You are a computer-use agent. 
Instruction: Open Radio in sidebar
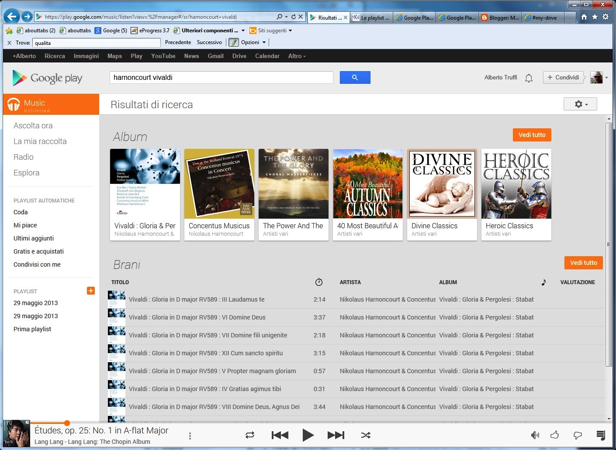pos(23,157)
